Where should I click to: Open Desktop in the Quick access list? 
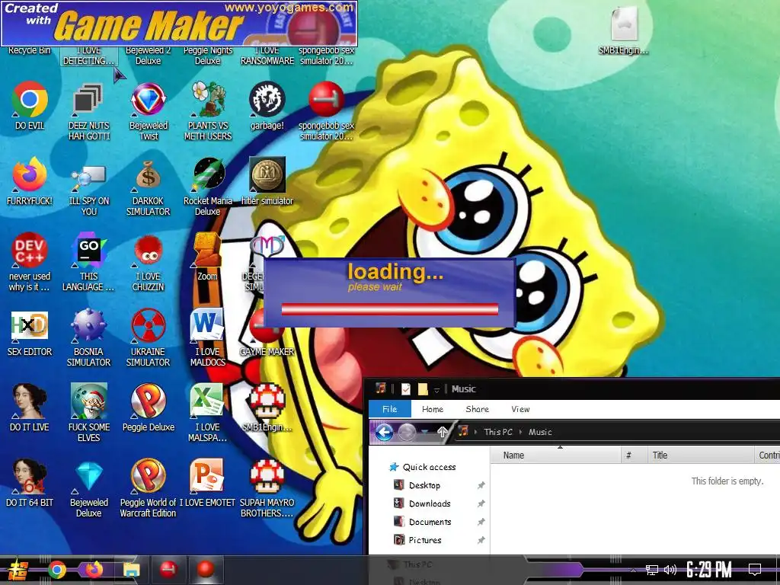click(x=424, y=485)
